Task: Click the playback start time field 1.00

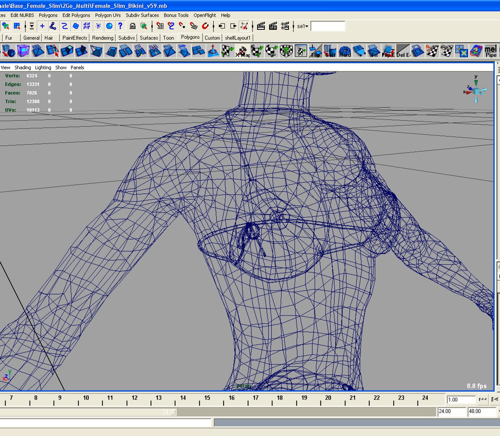Action: click(461, 400)
